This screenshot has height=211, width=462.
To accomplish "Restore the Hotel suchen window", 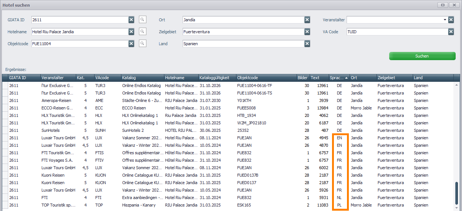I will [443, 5].
